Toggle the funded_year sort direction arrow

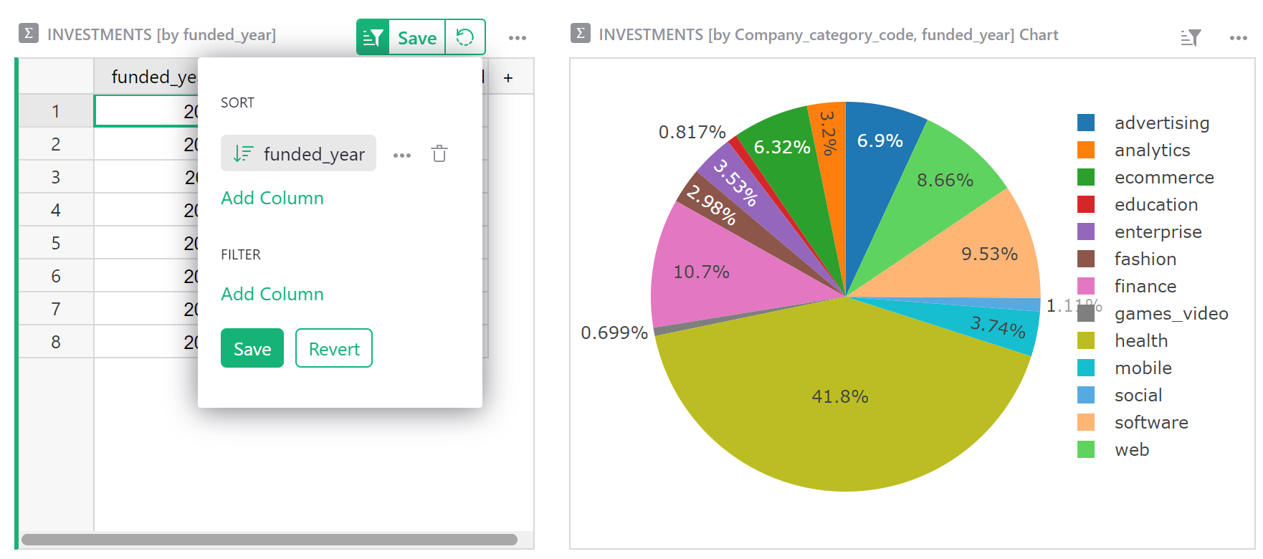(x=243, y=153)
